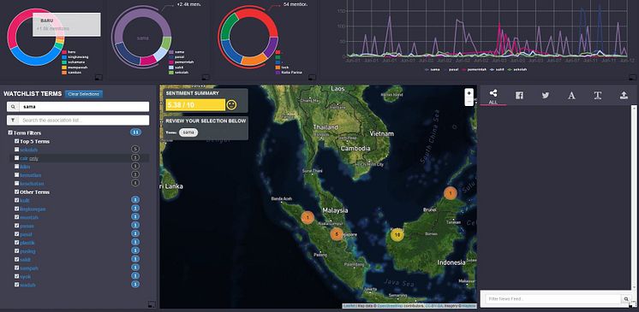Toggle the 'sama' series in line chart legend
Viewport: 639px width, 312px height.
[x=433, y=69]
